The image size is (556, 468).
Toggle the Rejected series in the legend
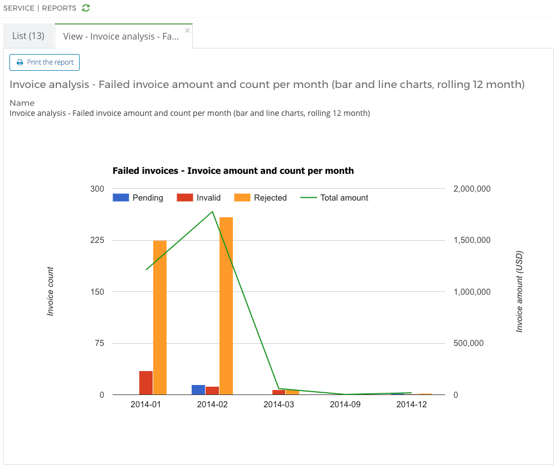(x=271, y=197)
